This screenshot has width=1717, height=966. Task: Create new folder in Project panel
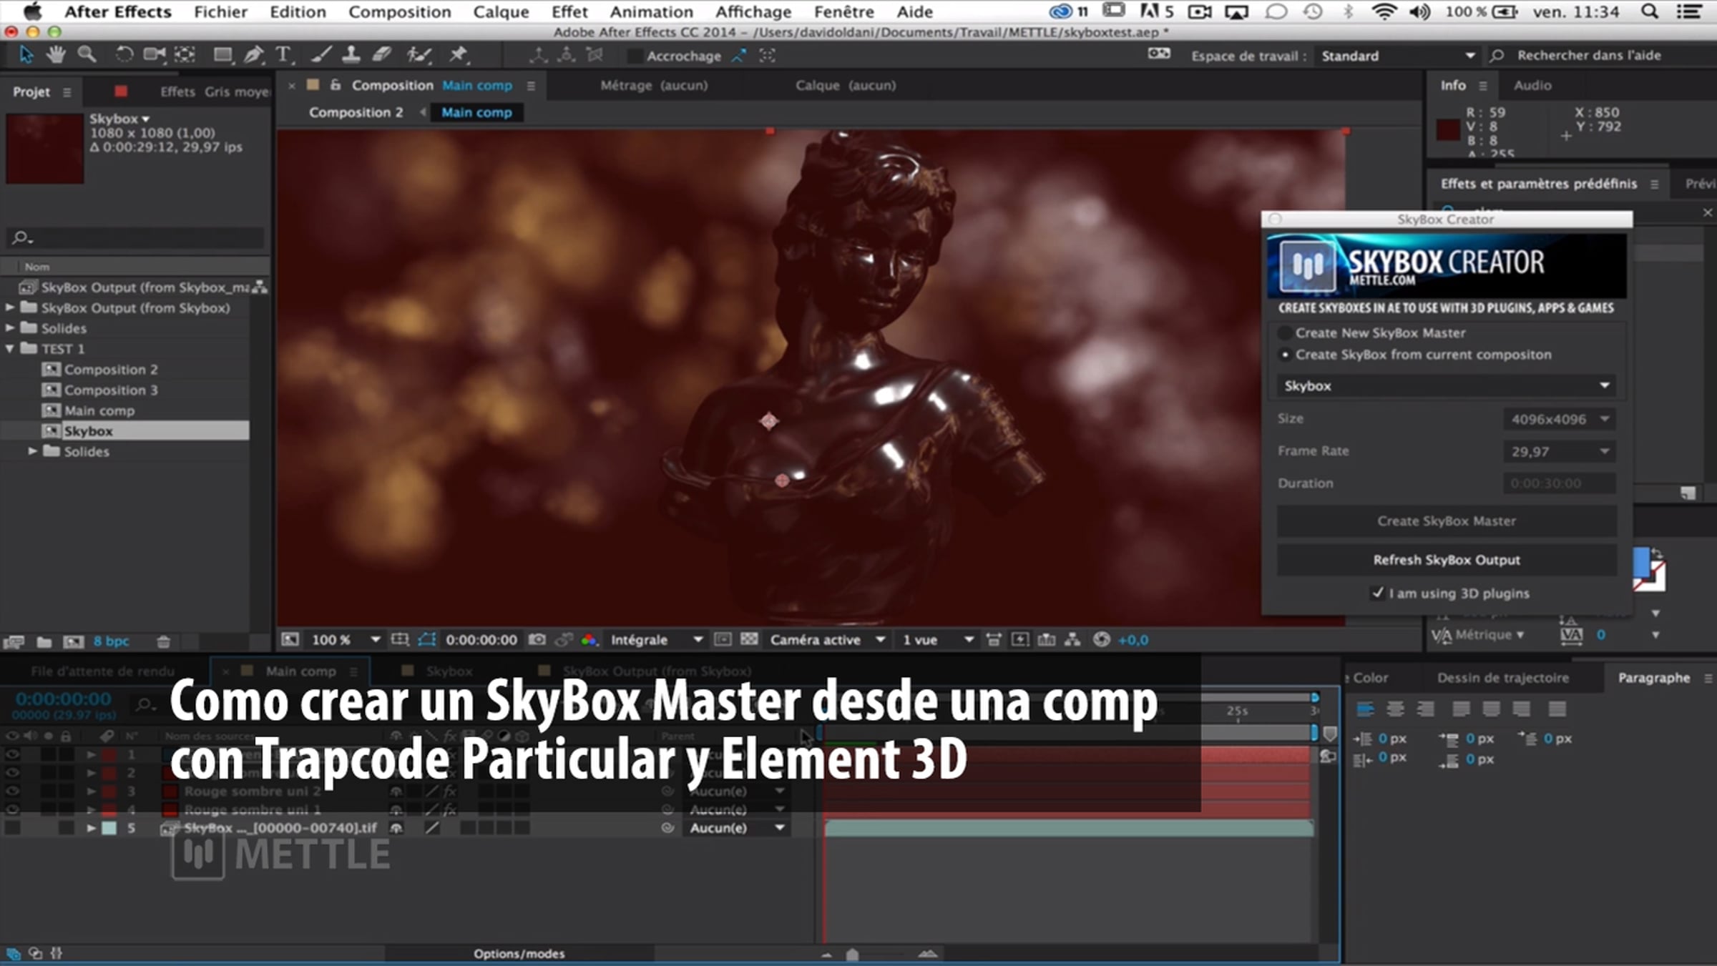(44, 642)
